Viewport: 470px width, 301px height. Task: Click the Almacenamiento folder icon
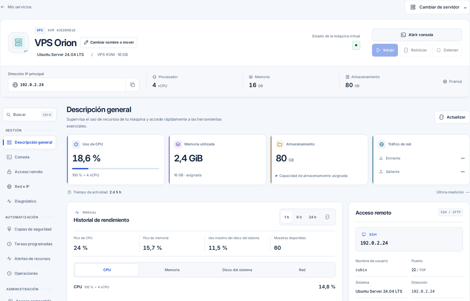point(280,144)
